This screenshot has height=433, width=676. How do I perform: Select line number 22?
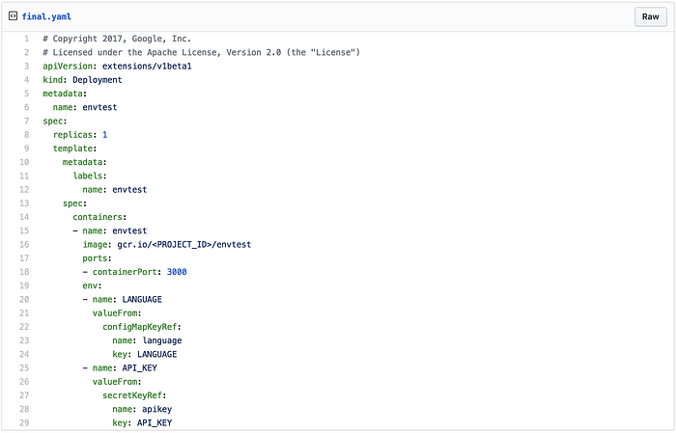24,327
